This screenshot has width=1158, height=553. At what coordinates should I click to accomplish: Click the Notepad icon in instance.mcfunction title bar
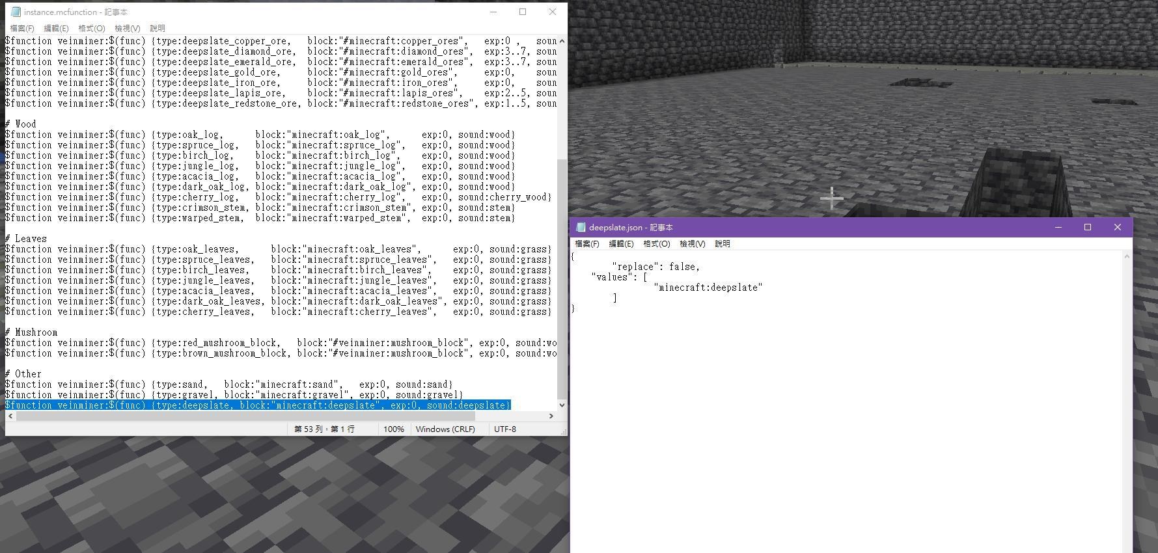tap(16, 12)
